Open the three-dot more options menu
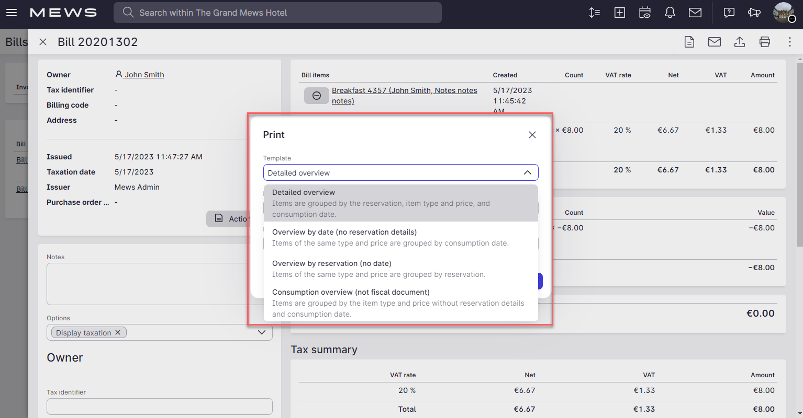This screenshot has width=803, height=418. [x=789, y=42]
